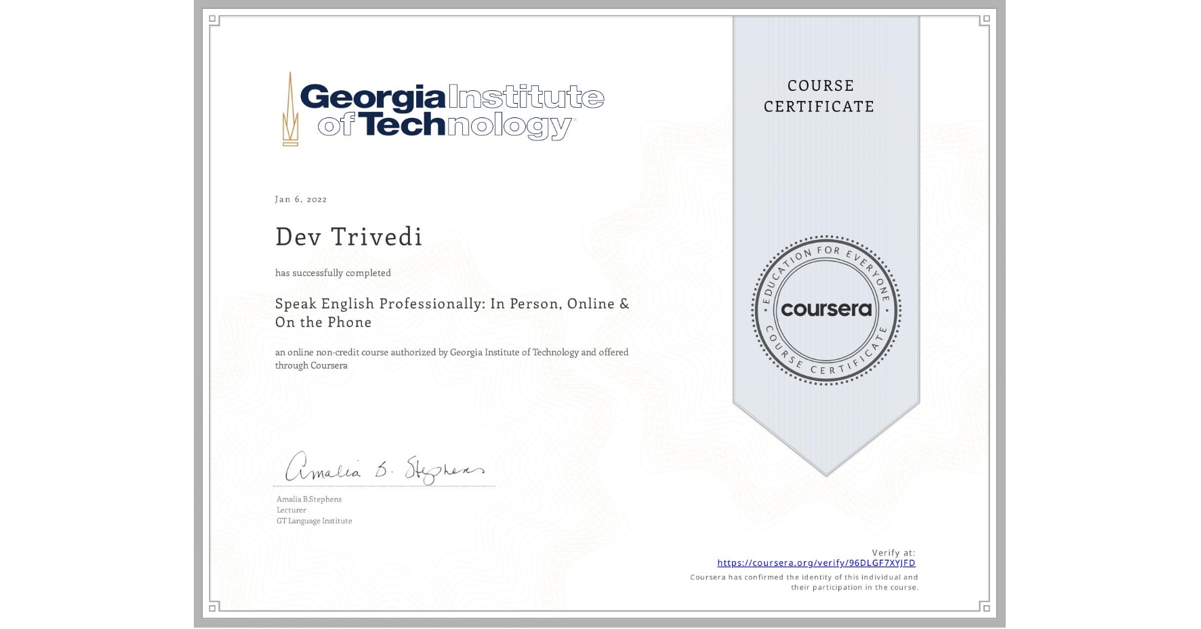Click the course title 'Speak English Professionally'
Viewport: 1201px width, 629px height.
452,312
